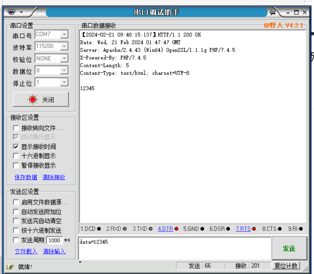Click the 关闭 serial port button

pos(41,100)
